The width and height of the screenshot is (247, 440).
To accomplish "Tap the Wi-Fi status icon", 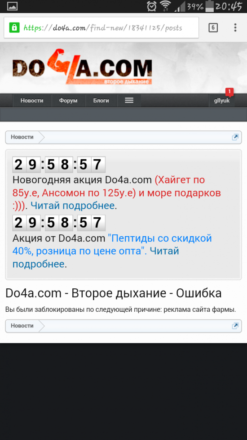I will (165, 6).
